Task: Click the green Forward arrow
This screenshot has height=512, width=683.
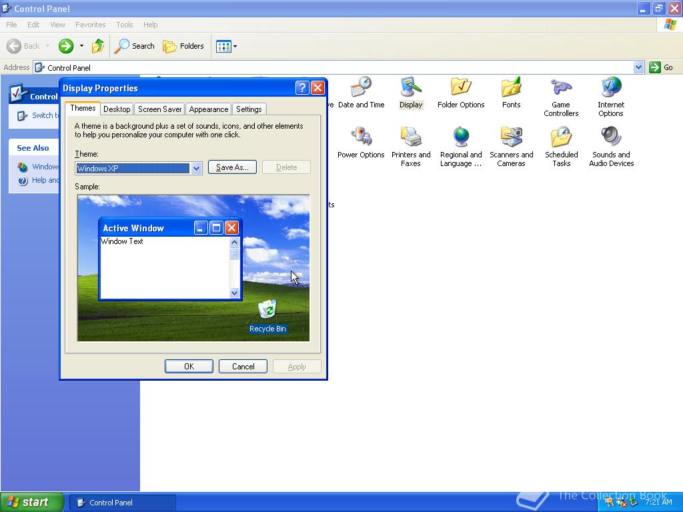Action: pos(66,46)
